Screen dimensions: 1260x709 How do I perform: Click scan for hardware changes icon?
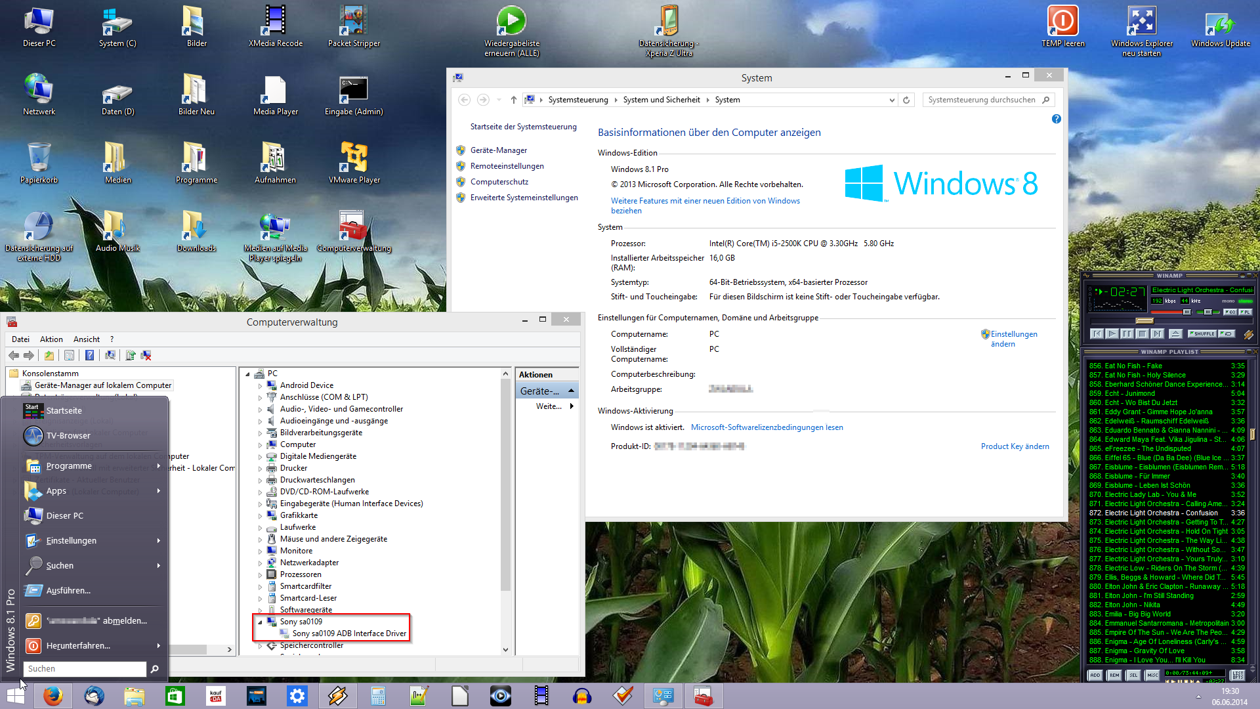[110, 355]
